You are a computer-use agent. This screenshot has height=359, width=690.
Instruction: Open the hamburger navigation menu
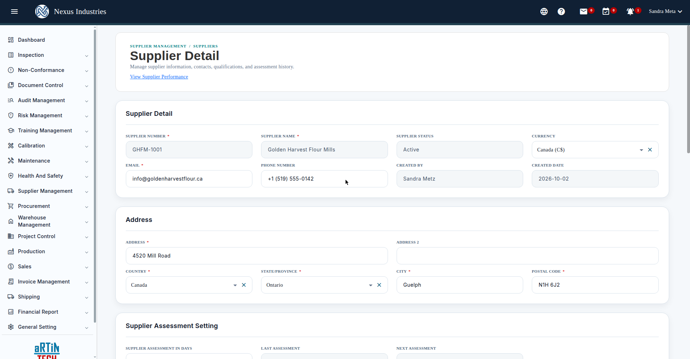click(14, 12)
